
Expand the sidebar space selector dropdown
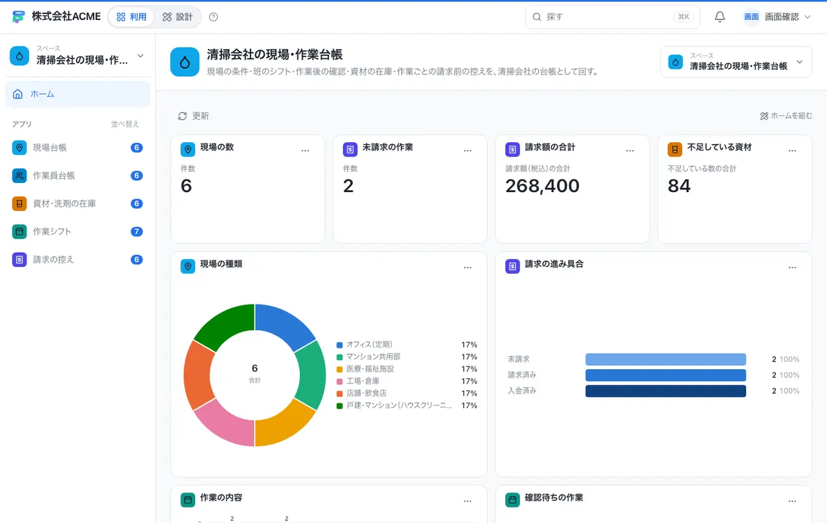pyautogui.click(x=78, y=56)
